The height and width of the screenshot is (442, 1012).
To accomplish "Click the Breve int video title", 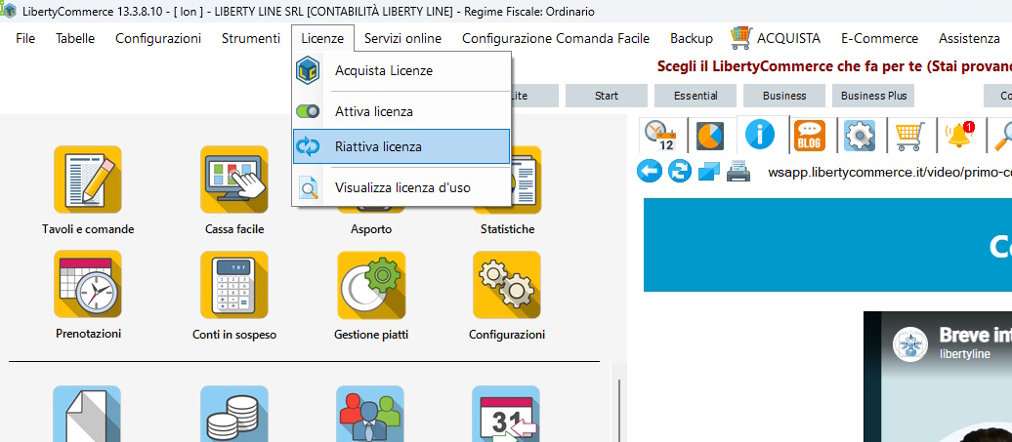I will [975, 335].
